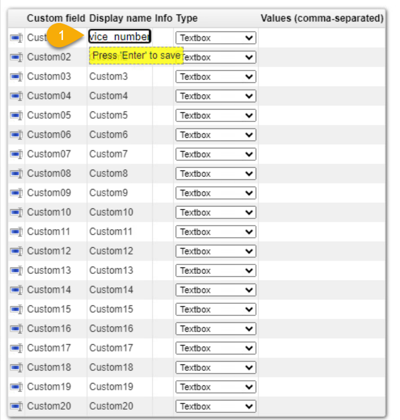Click the field icon beside Custom13
400x420 pixels.
[x=16, y=270]
